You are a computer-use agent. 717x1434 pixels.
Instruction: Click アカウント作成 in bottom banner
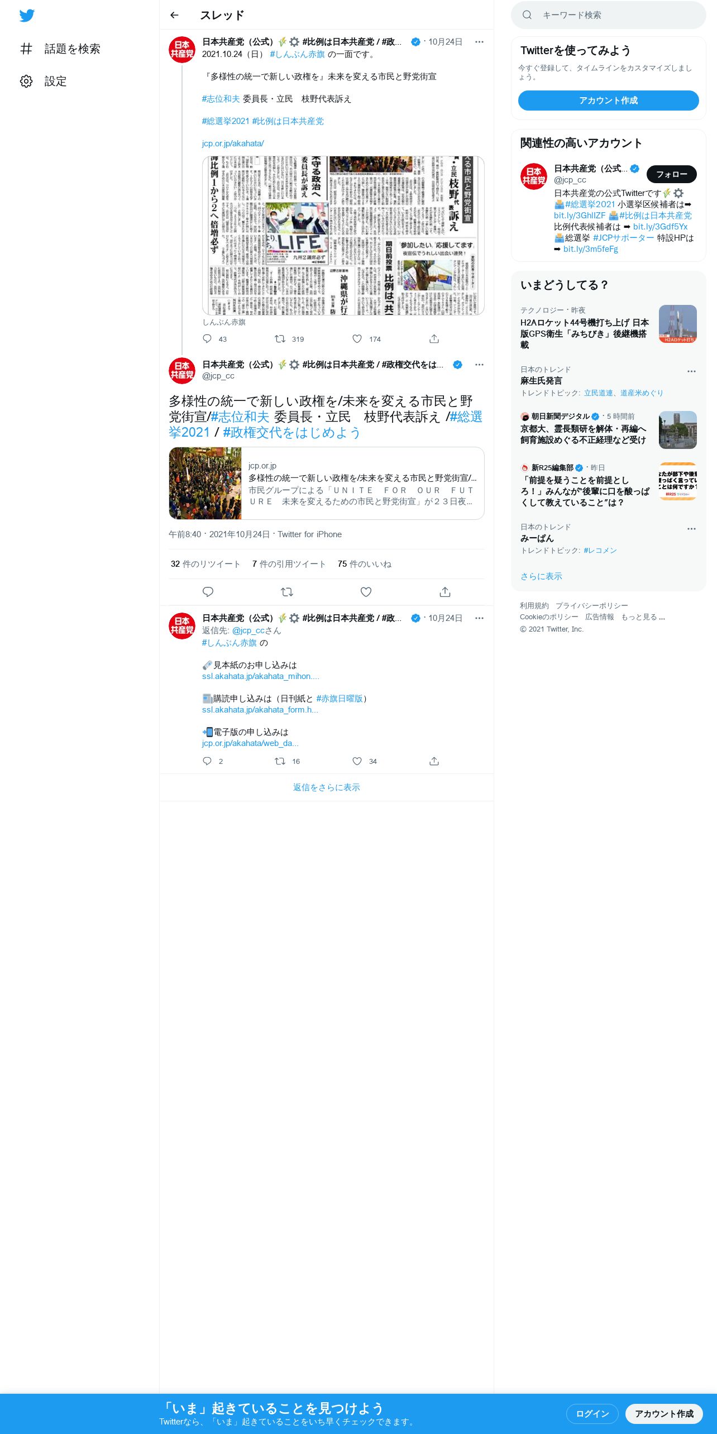coord(664,1413)
